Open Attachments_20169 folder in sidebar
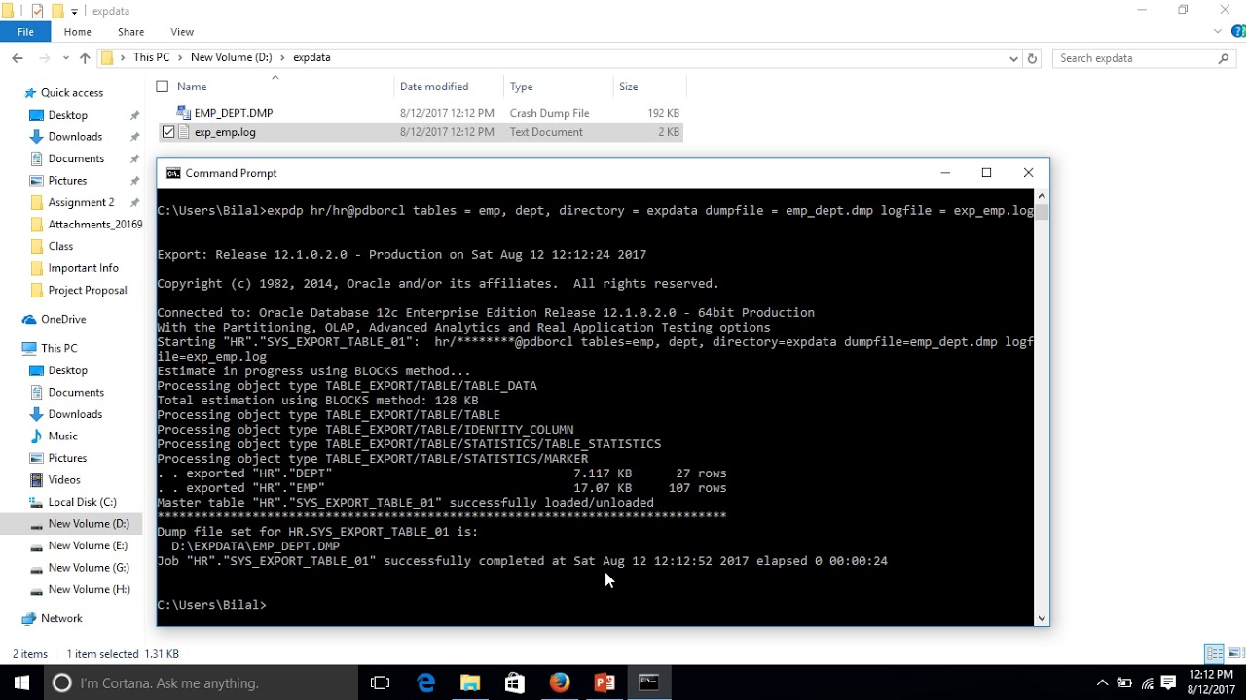This screenshot has height=700, width=1246. (94, 225)
